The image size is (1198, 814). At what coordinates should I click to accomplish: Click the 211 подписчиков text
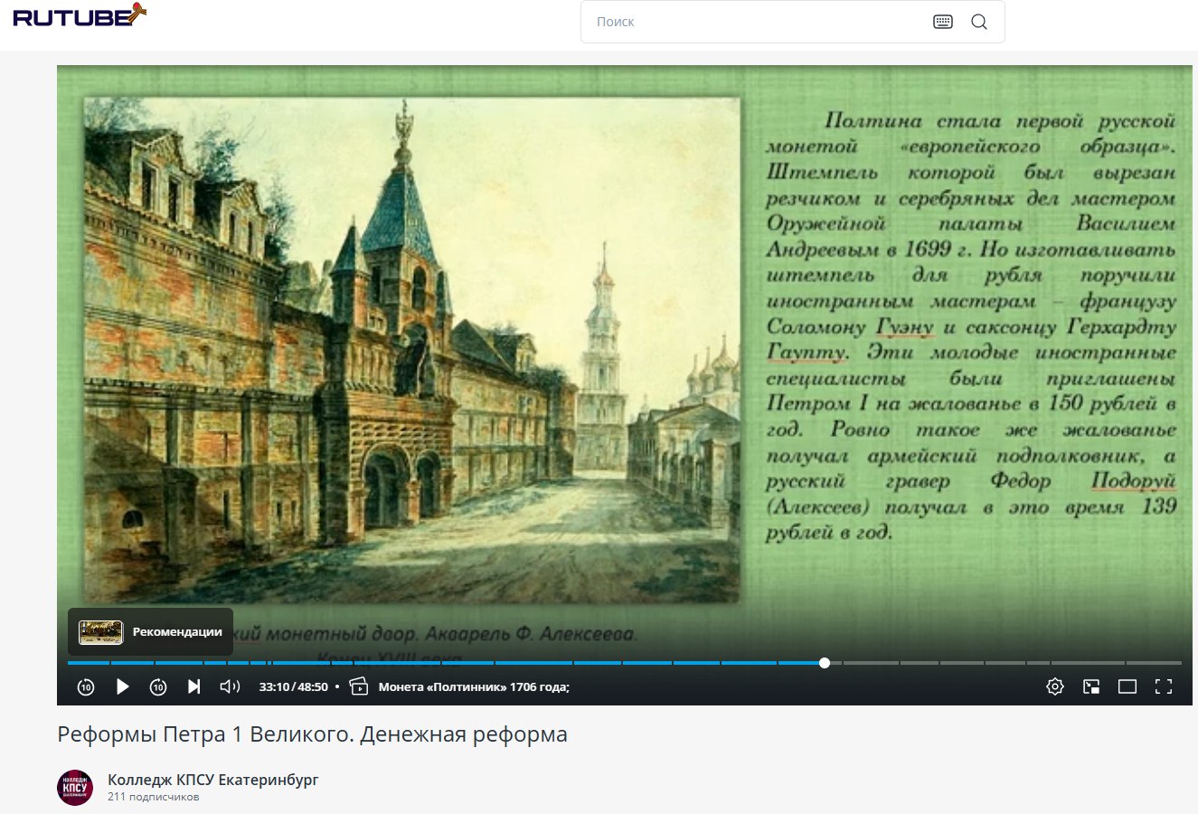click(153, 798)
